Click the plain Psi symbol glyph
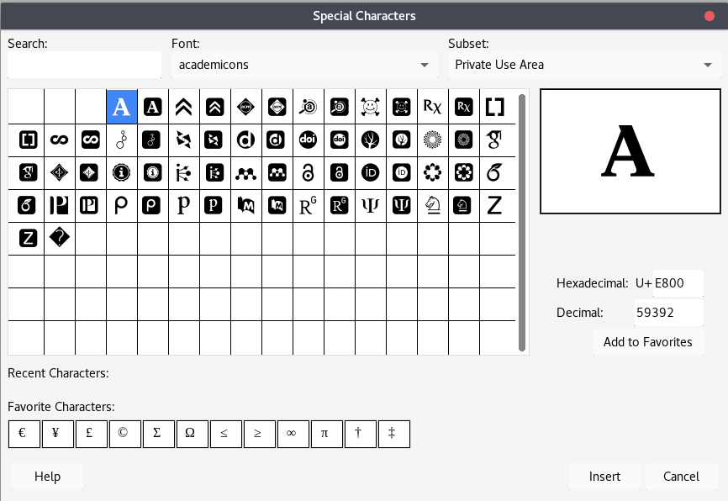 pyautogui.click(x=370, y=206)
